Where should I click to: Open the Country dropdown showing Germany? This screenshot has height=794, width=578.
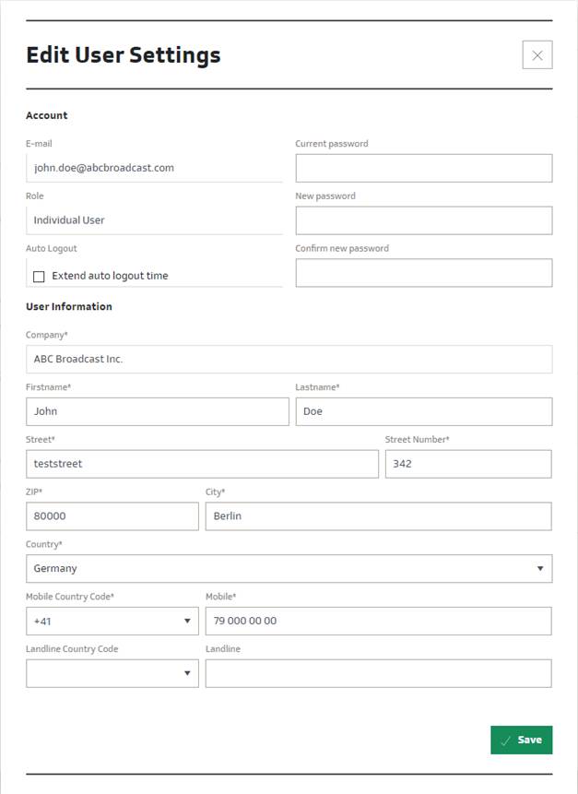pos(289,568)
